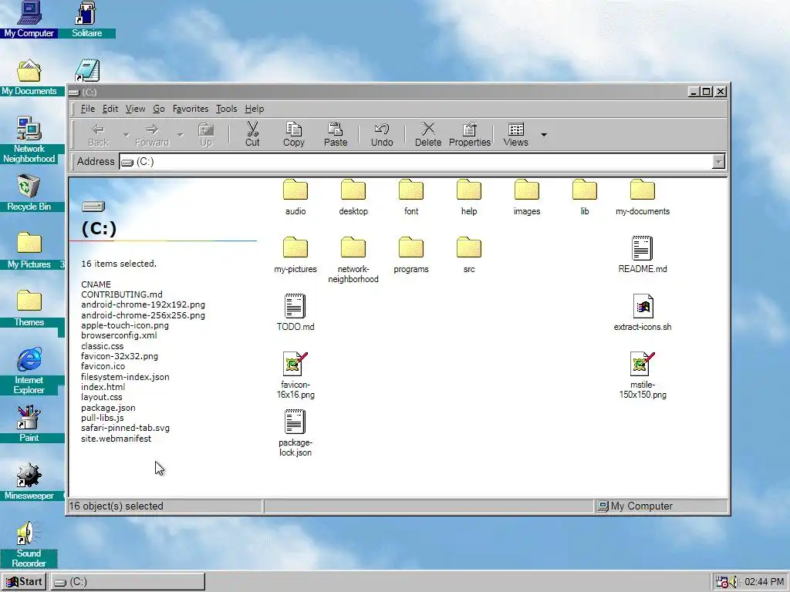The height and width of the screenshot is (592, 790).
Task: Click the Themes desktop folder
Action: point(29,308)
